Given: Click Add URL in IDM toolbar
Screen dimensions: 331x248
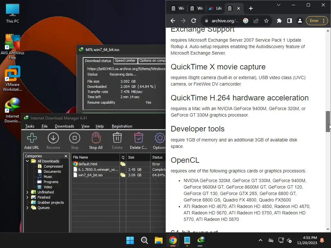Looking at the screenshot, I should click(x=32, y=141).
